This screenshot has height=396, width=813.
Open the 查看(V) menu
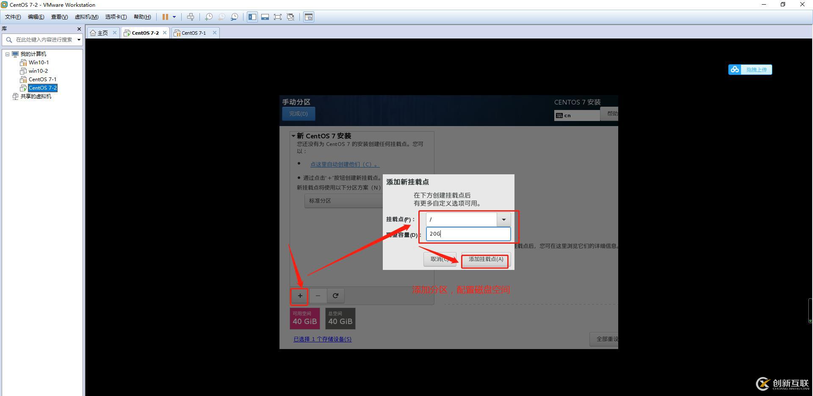[x=59, y=17]
